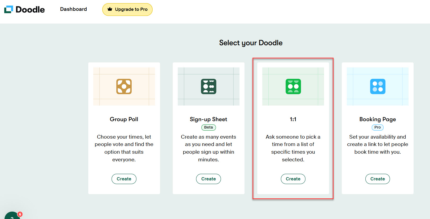Select the Group Poll orange icon
The image size is (430, 219).
(x=124, y=86)
